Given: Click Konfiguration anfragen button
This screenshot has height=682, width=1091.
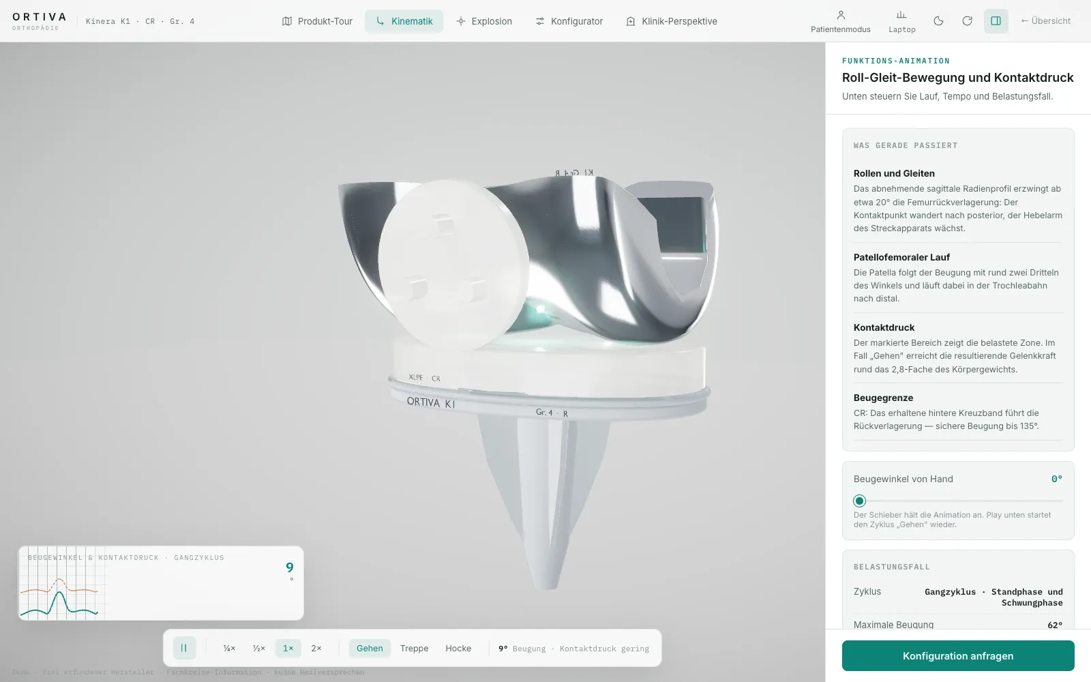Looking at the screenshot, I should point(958,655).
